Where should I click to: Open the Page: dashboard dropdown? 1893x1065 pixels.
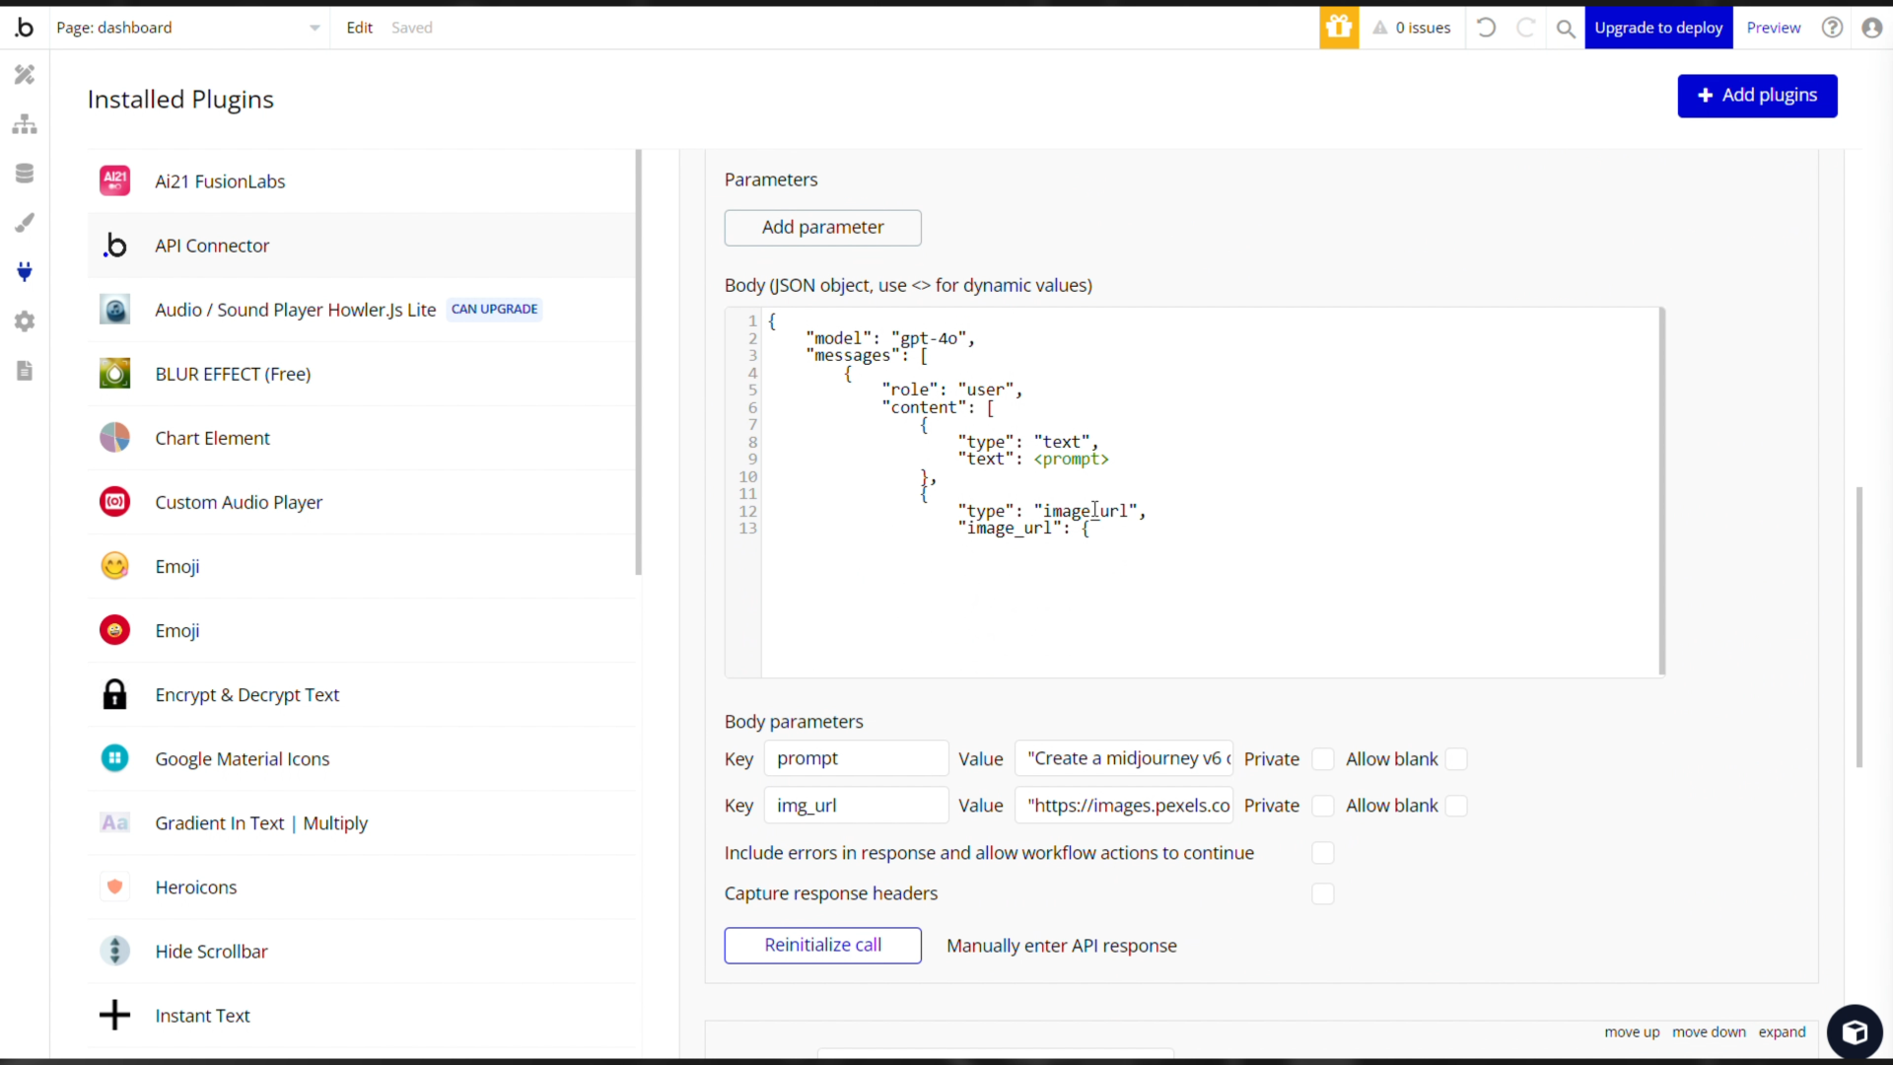[x=187, y=28]
